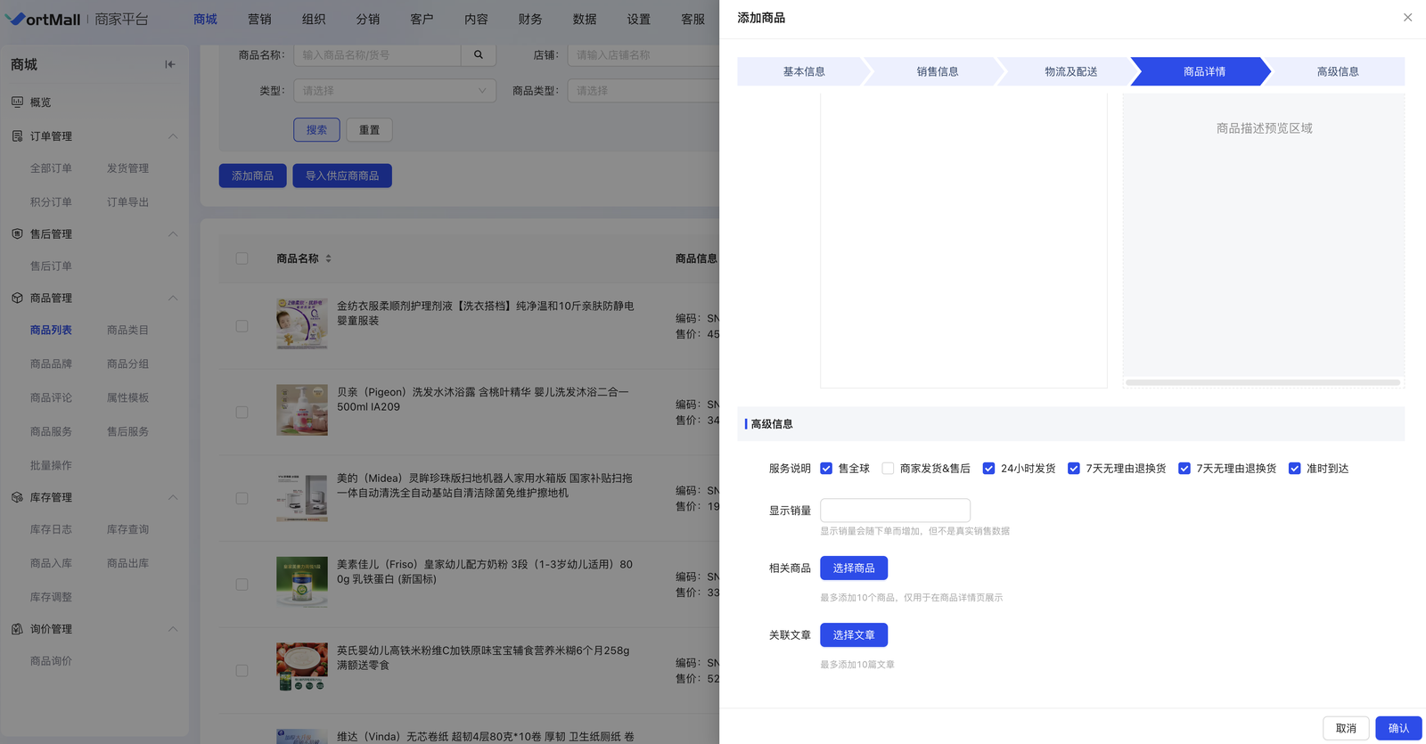
Task: Click the 订单管理 order icon
Action: [17, 136]
